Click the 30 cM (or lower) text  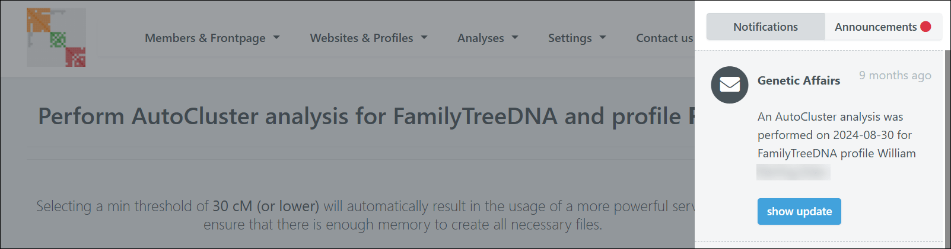[x=266, y=206]
